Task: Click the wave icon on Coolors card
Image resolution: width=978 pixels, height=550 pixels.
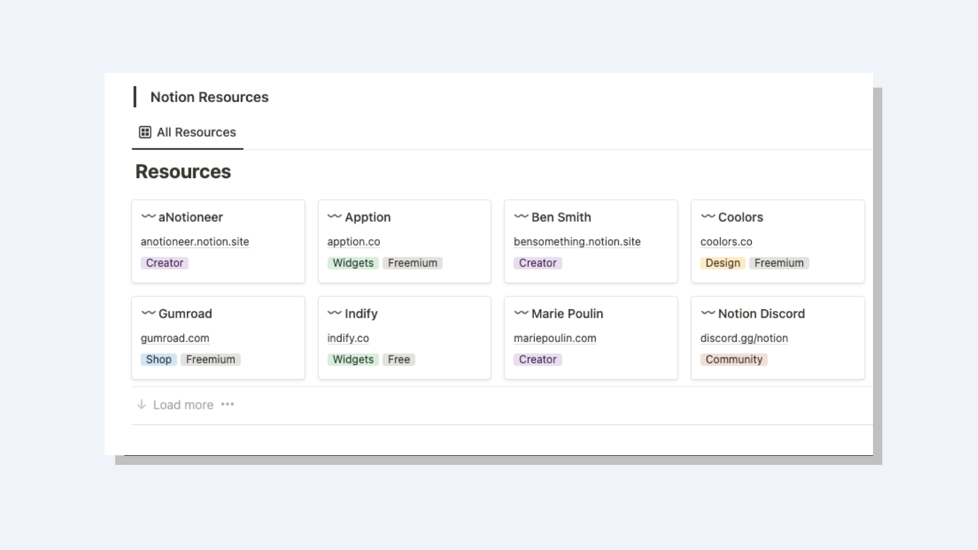Action: [x=708, y=216]
